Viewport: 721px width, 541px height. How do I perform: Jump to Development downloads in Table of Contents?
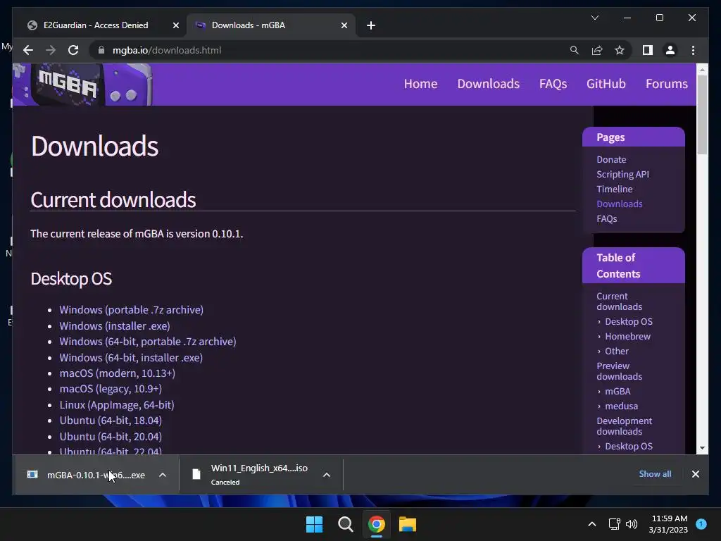click(x=624, y=426)
